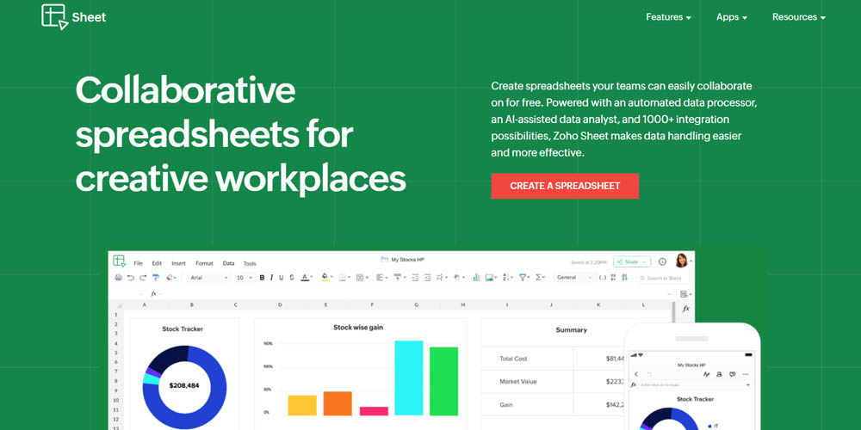Viewport: 861px width, 430px height.
Task: Toggle strikethrough formatting
Action: click(292, 278)
